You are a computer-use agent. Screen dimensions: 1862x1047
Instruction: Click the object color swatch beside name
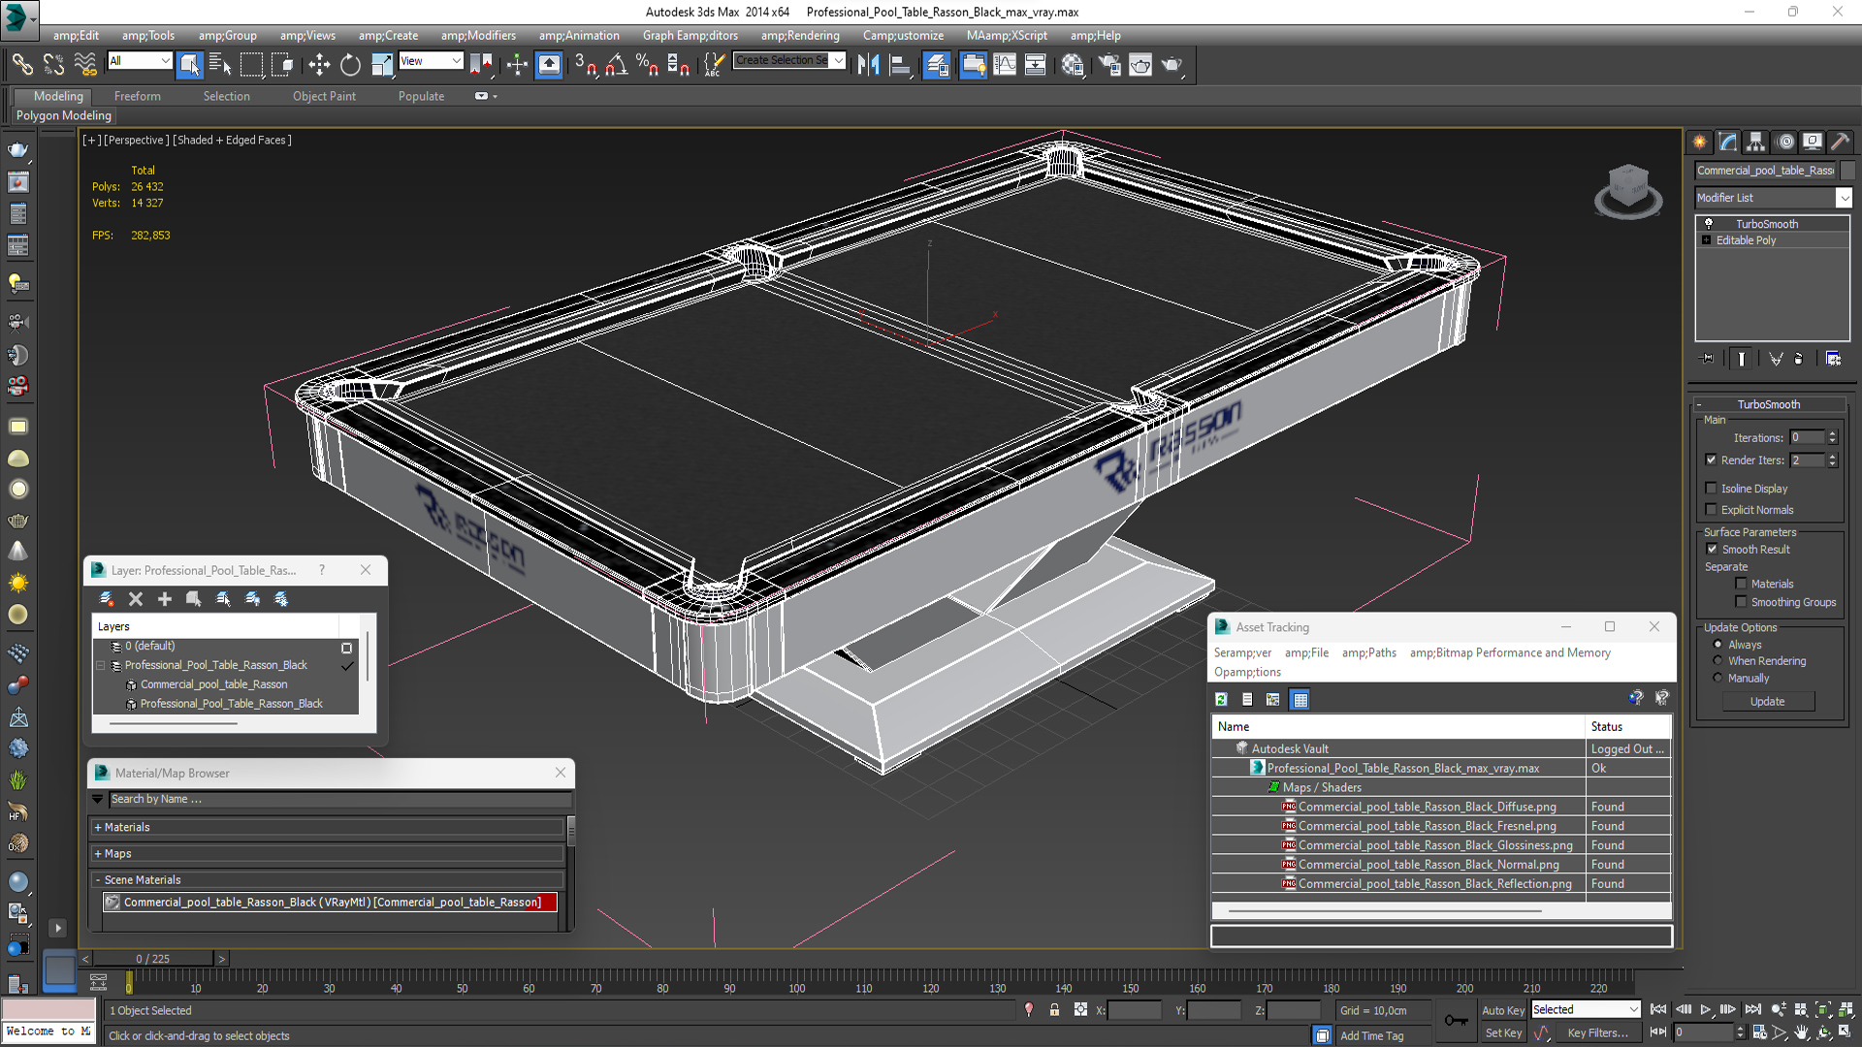pos(1847,171)
